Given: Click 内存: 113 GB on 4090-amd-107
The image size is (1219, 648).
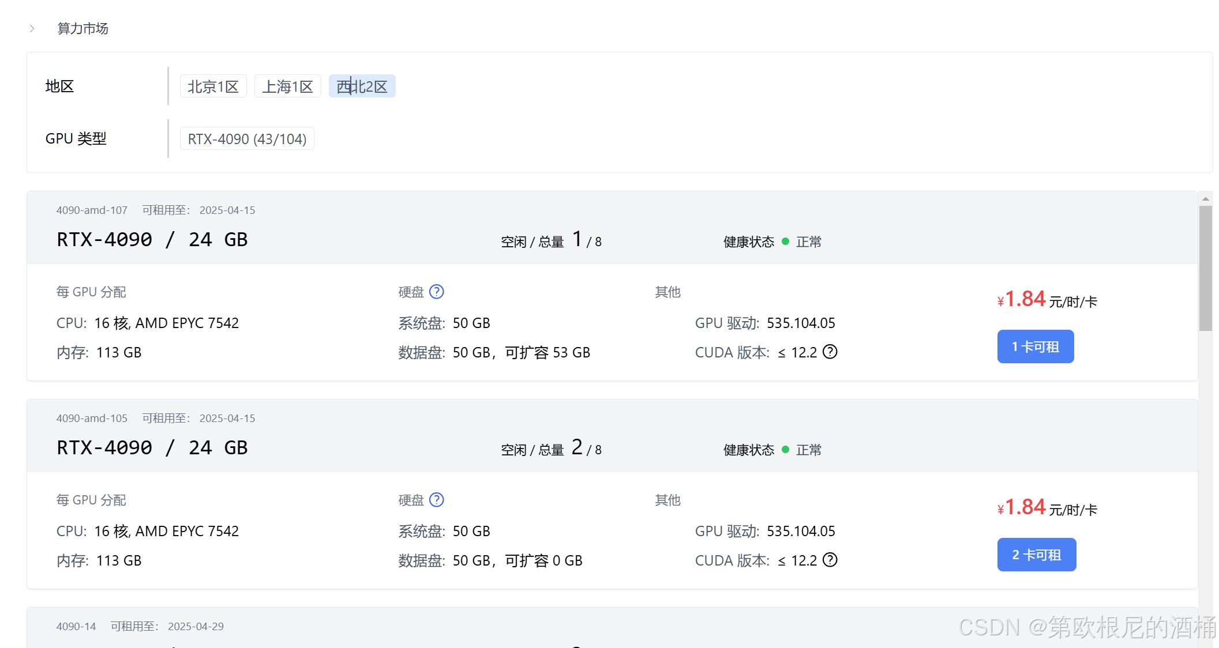Looking at the screenshot, I should (x=99, y=353).
